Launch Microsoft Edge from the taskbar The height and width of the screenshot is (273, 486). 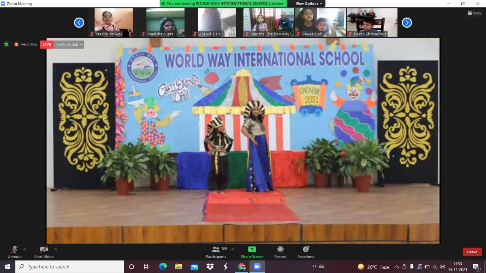coord(163,267)
